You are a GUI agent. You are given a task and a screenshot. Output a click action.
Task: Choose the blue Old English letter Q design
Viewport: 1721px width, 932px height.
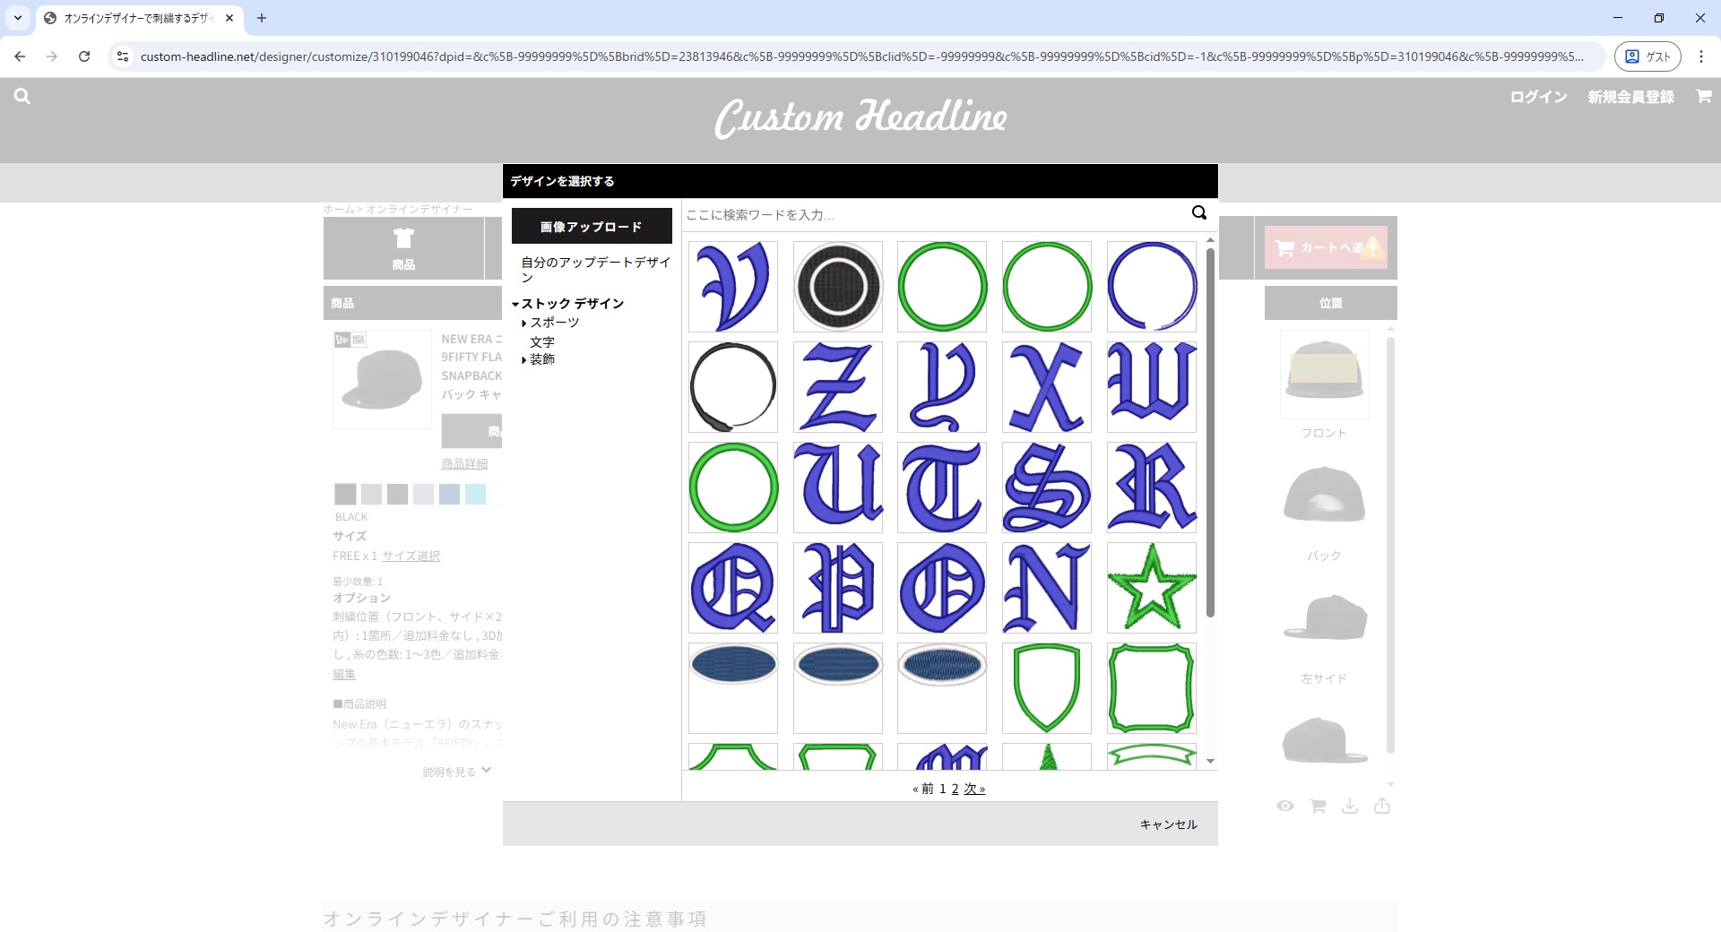[732, 588]
